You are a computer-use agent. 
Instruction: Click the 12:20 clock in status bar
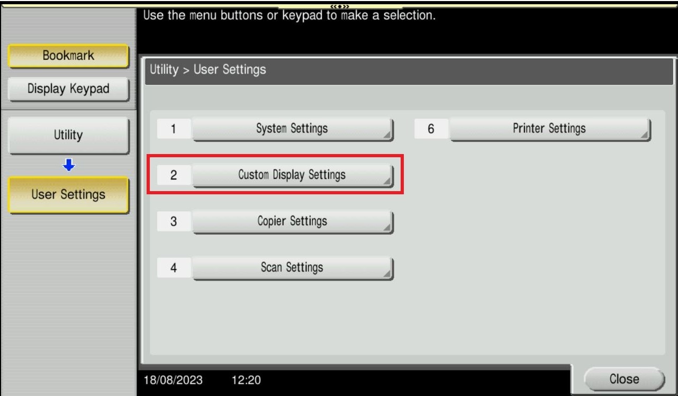point(246,380)
